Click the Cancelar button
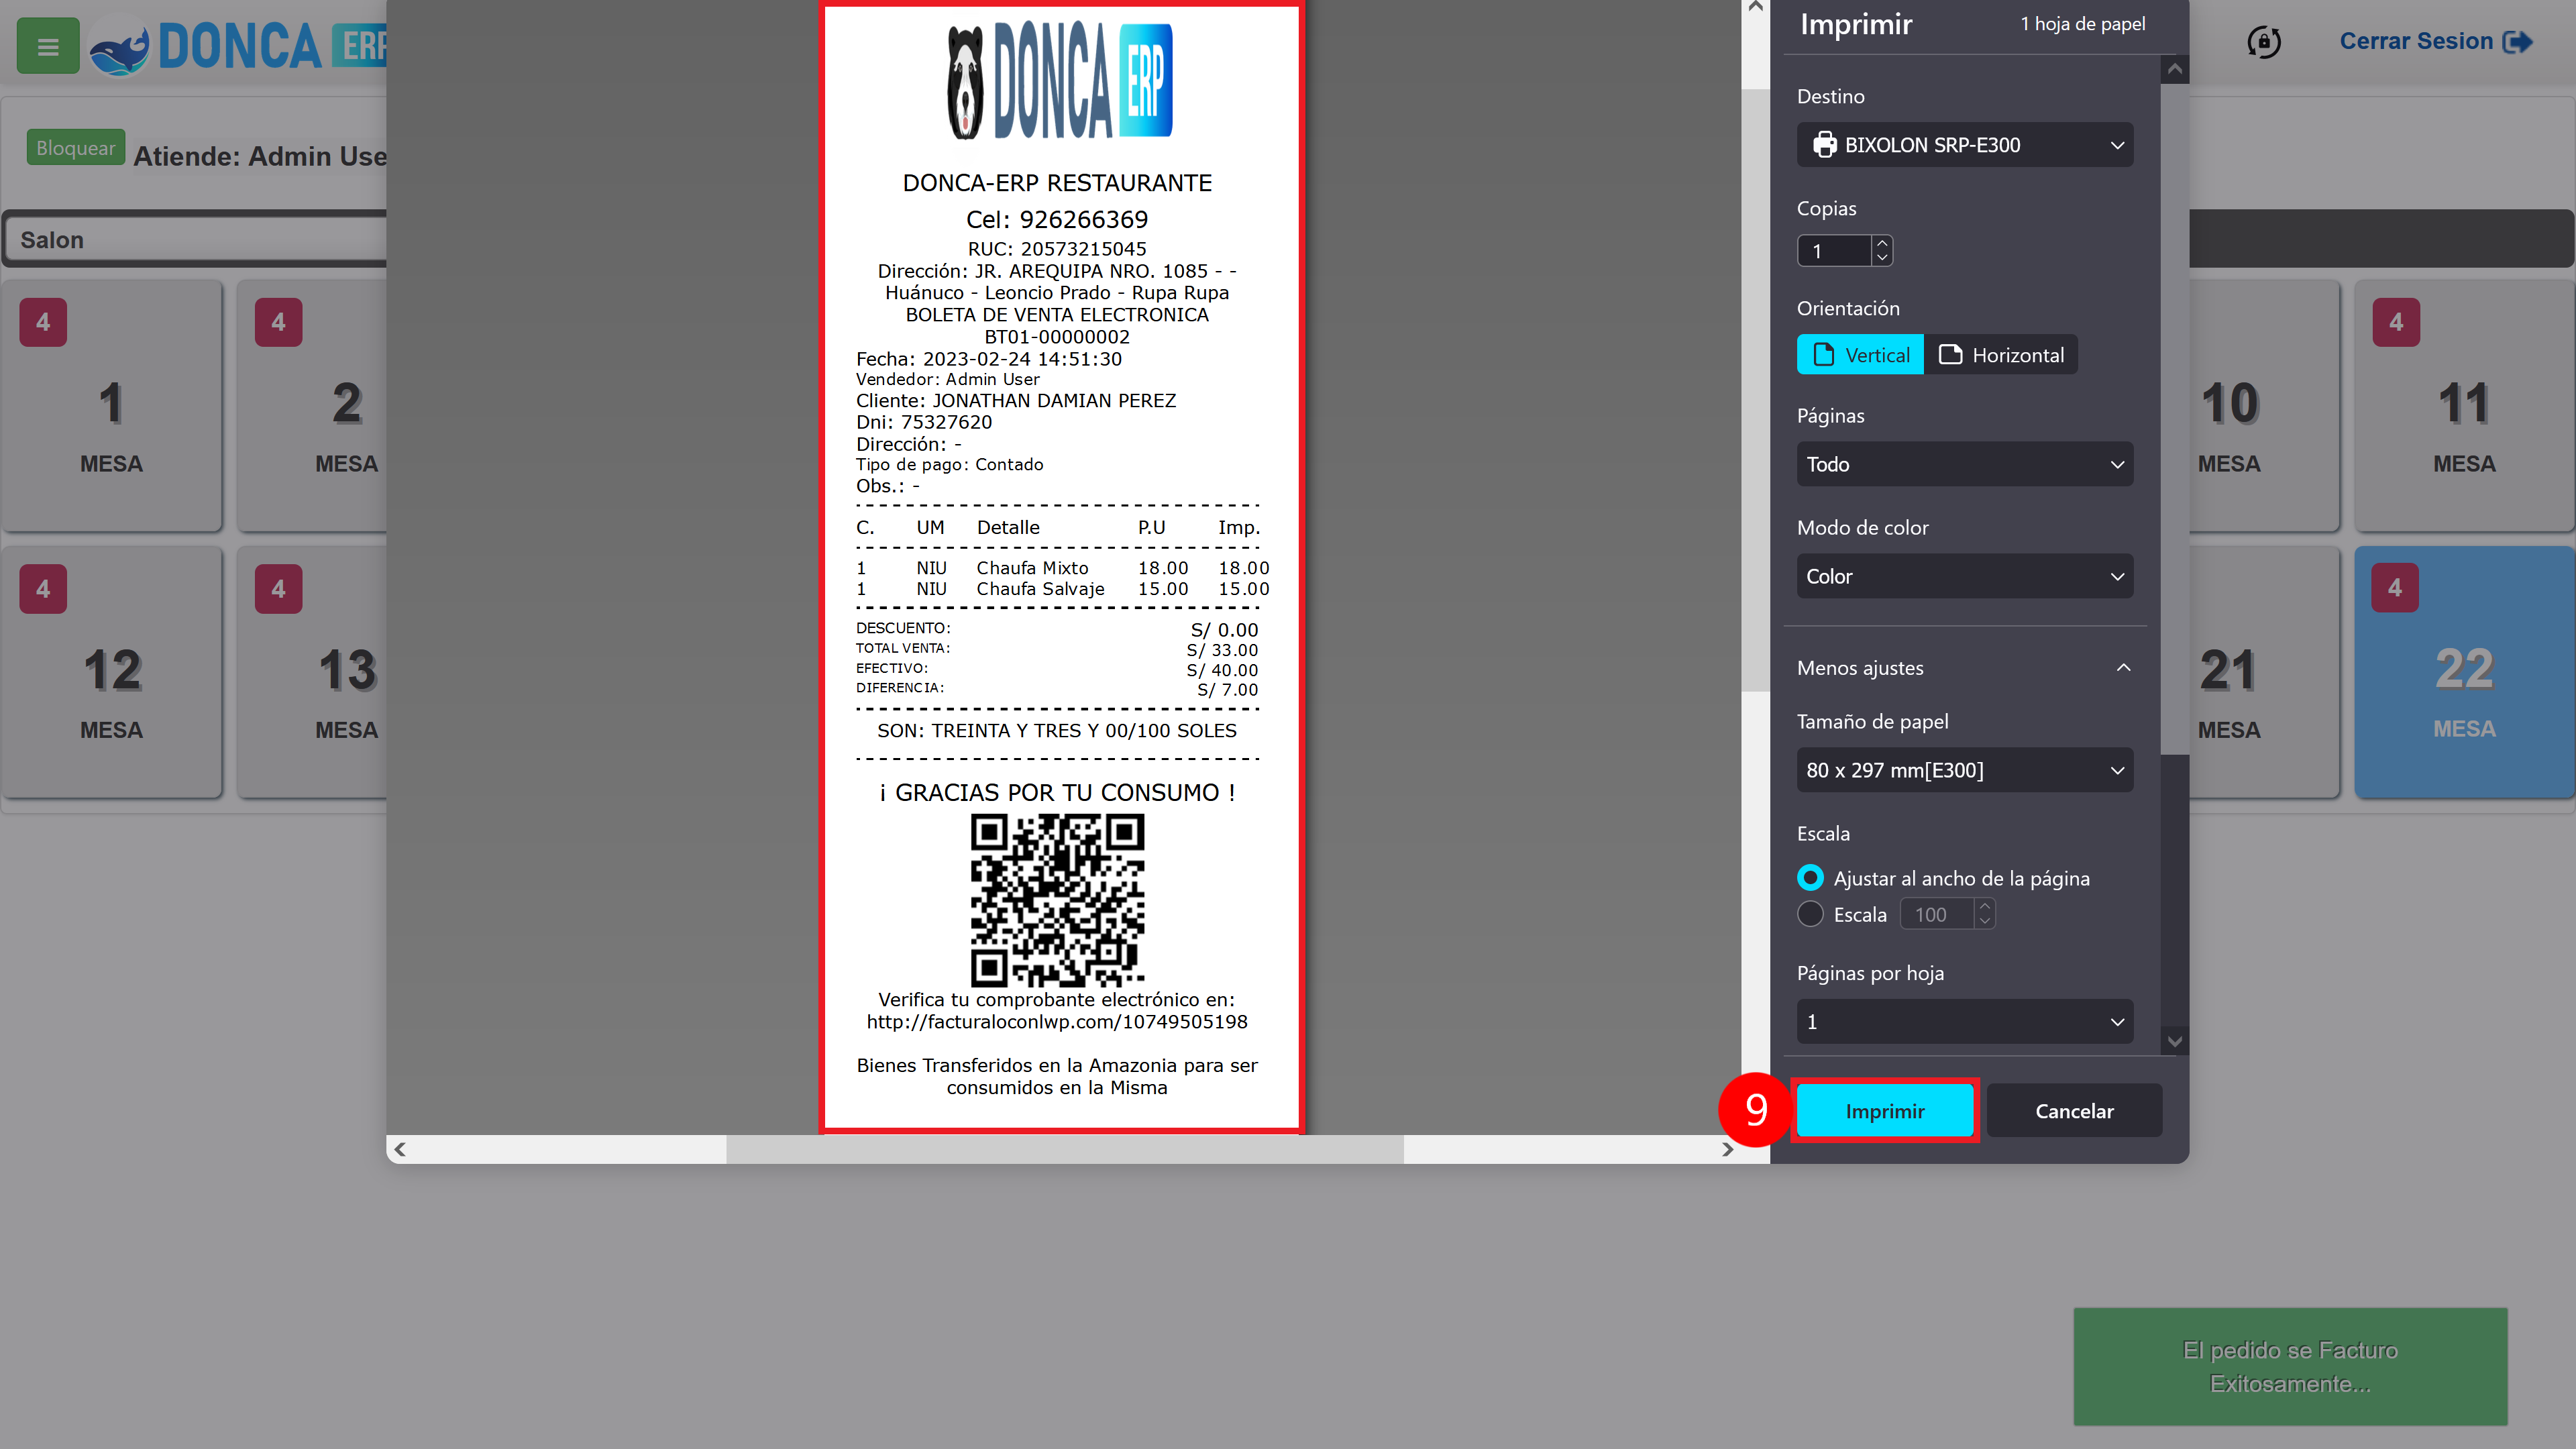 click(x=2074, y=1111)
